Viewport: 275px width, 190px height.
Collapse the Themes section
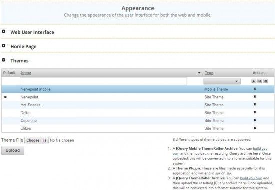tap(3, 60)
